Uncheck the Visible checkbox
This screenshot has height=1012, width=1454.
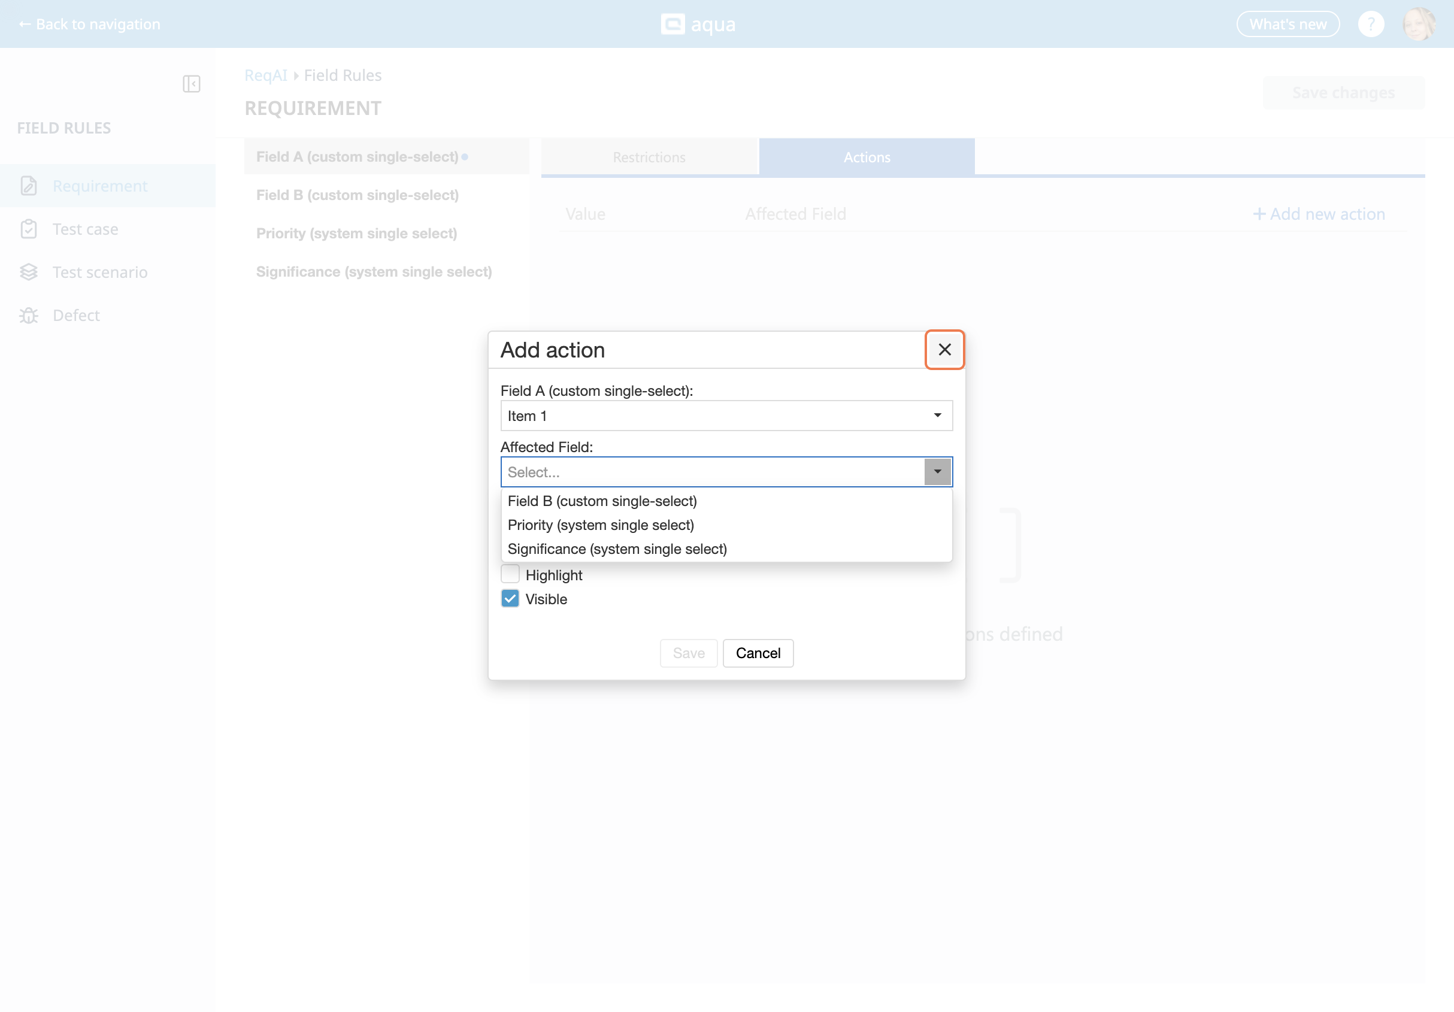point(510,598)
